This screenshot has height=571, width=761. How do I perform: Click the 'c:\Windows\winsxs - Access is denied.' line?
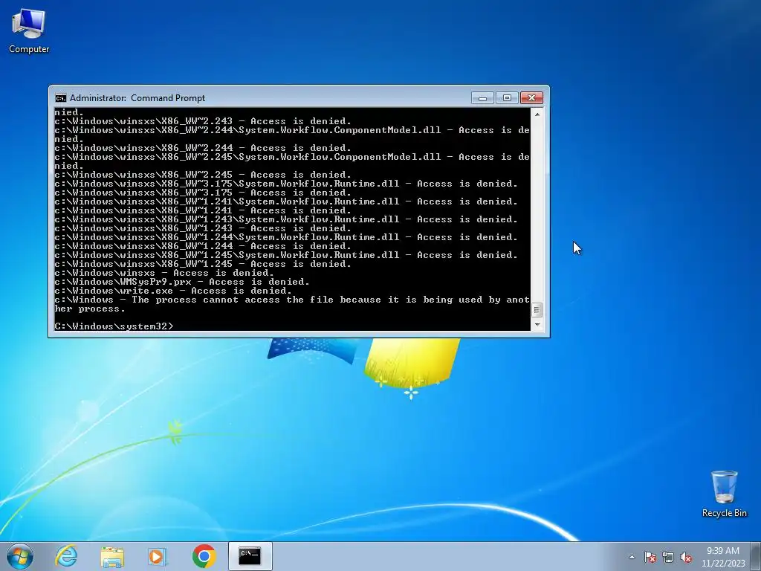pos(164,273)
